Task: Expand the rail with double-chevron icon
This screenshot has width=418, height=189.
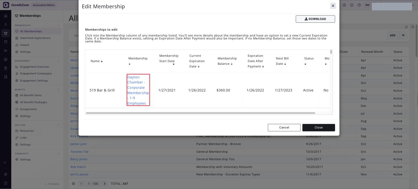Action: click(x=5, y=163)
